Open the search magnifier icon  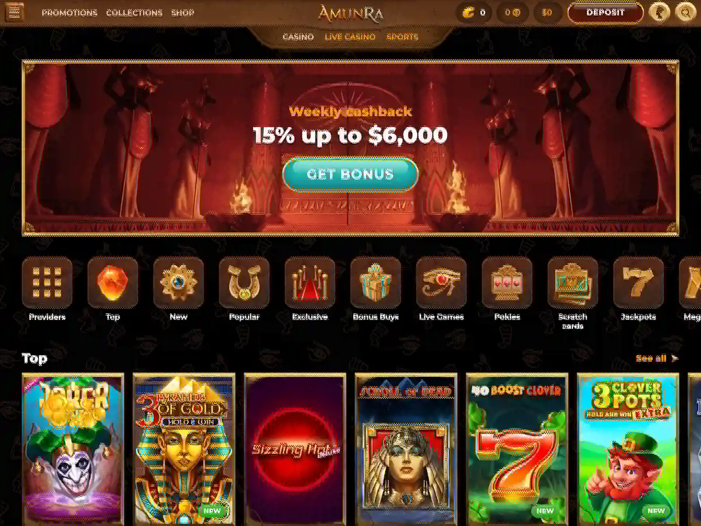click(x=685, y=12)
